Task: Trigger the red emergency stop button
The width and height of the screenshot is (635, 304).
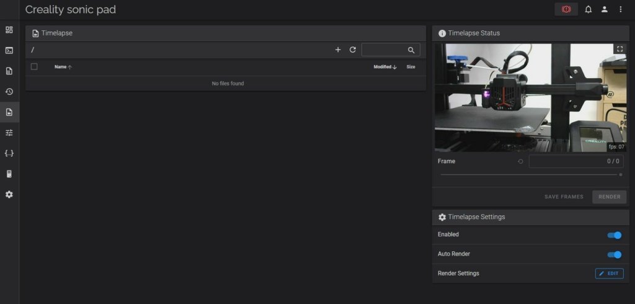Action: [x=566, y=9]
